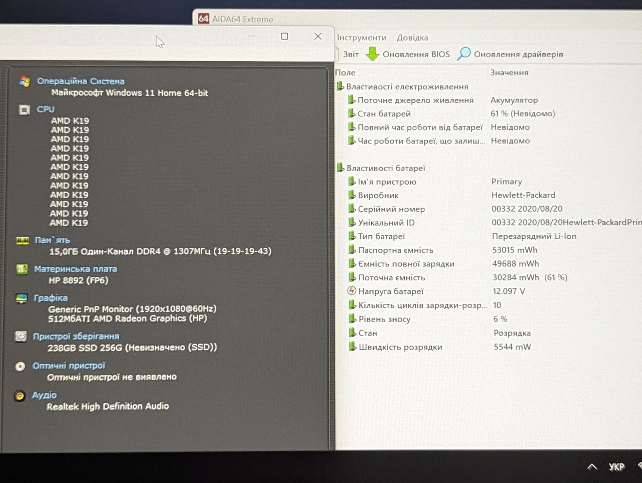642x483 pixels.
Task: Click the memory module icon beside Пам'ять
Action: pos(23,240)
